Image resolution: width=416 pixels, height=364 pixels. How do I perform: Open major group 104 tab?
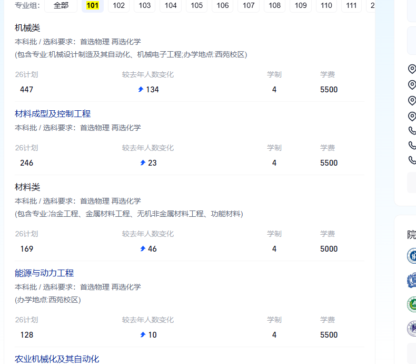[x=171, y=5]
